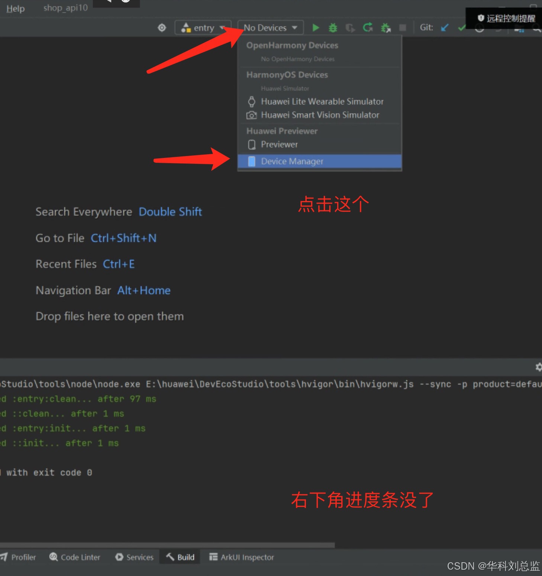Select the Build tool window tab
This screenshot has height=576, width=542.
pos(180,557)
